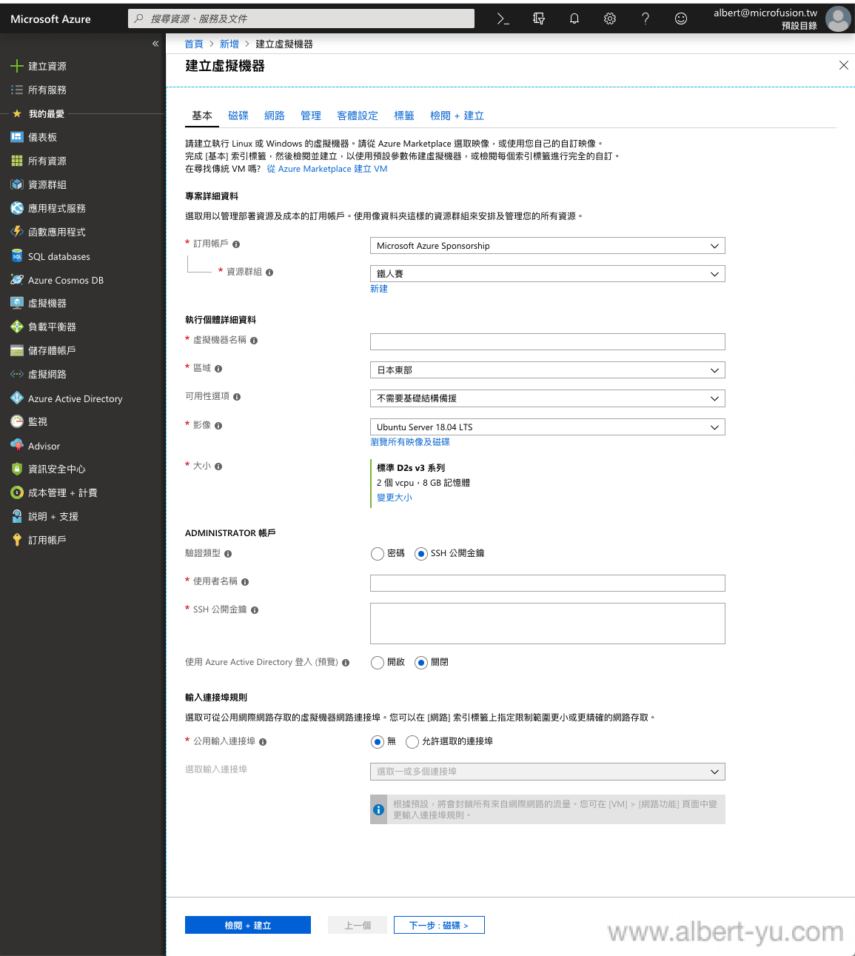Click the 虛擬機器名稱 input field
Image resolution: width=855 pixels, height=956 pixels.
point(547,341)
